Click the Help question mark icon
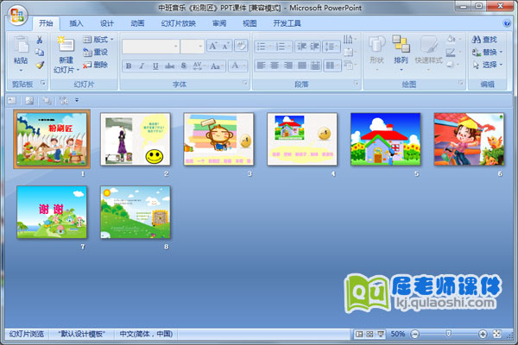Viewport: 518px width, 345px height. (x=506, y=23)
